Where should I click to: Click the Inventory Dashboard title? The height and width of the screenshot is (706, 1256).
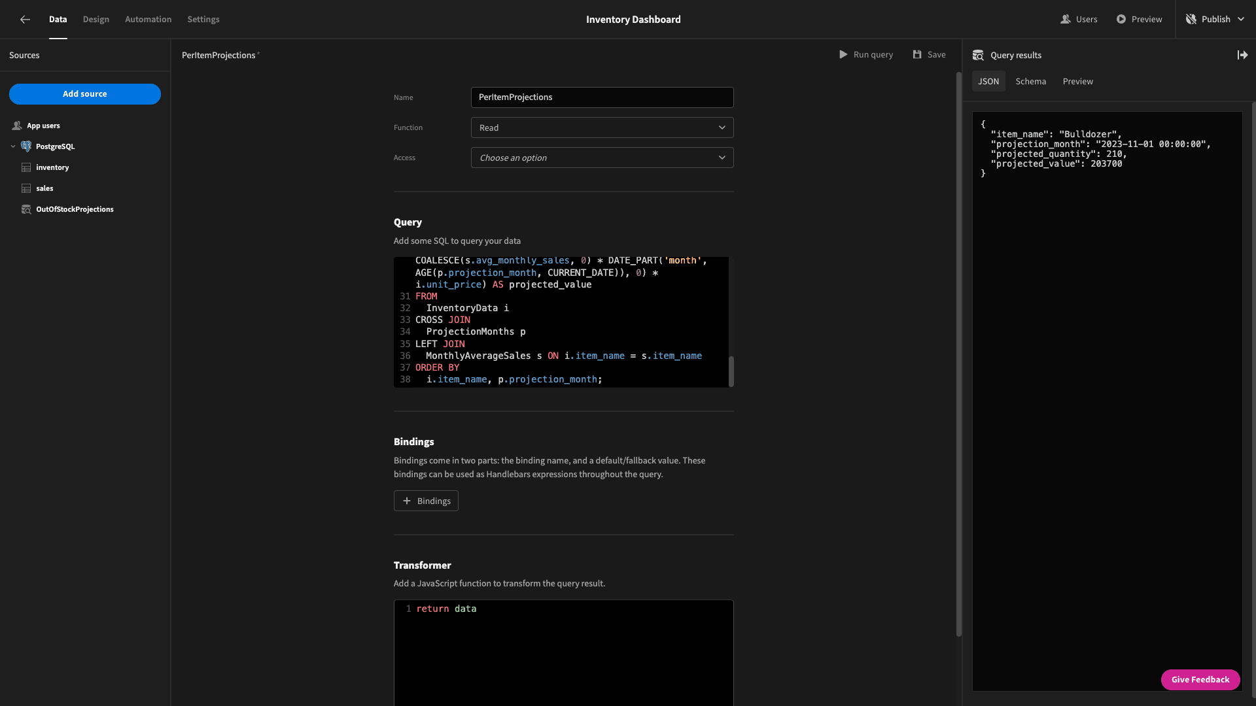633,20
